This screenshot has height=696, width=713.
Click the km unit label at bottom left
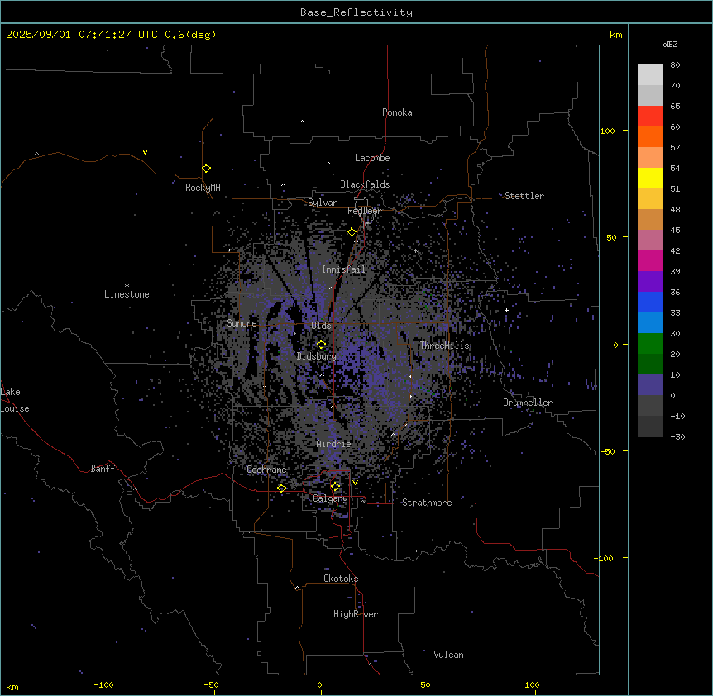(x=12, y=686)
